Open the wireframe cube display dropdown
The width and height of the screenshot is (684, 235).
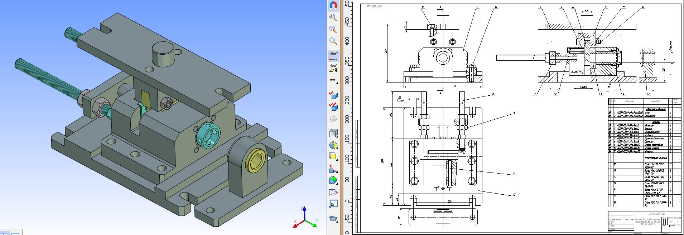tap(333, 134)
